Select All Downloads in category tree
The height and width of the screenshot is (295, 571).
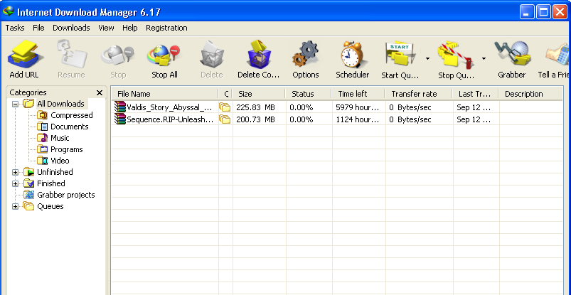click(60, 104)
